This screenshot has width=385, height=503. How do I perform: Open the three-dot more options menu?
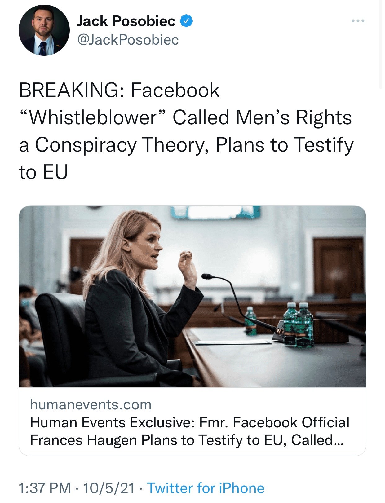[x=358, y=21]
